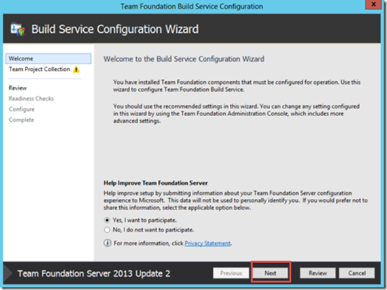This screenshot has width=387, height=290.
Task: Click the Review button in footer
Action: [x=318, y=273]
